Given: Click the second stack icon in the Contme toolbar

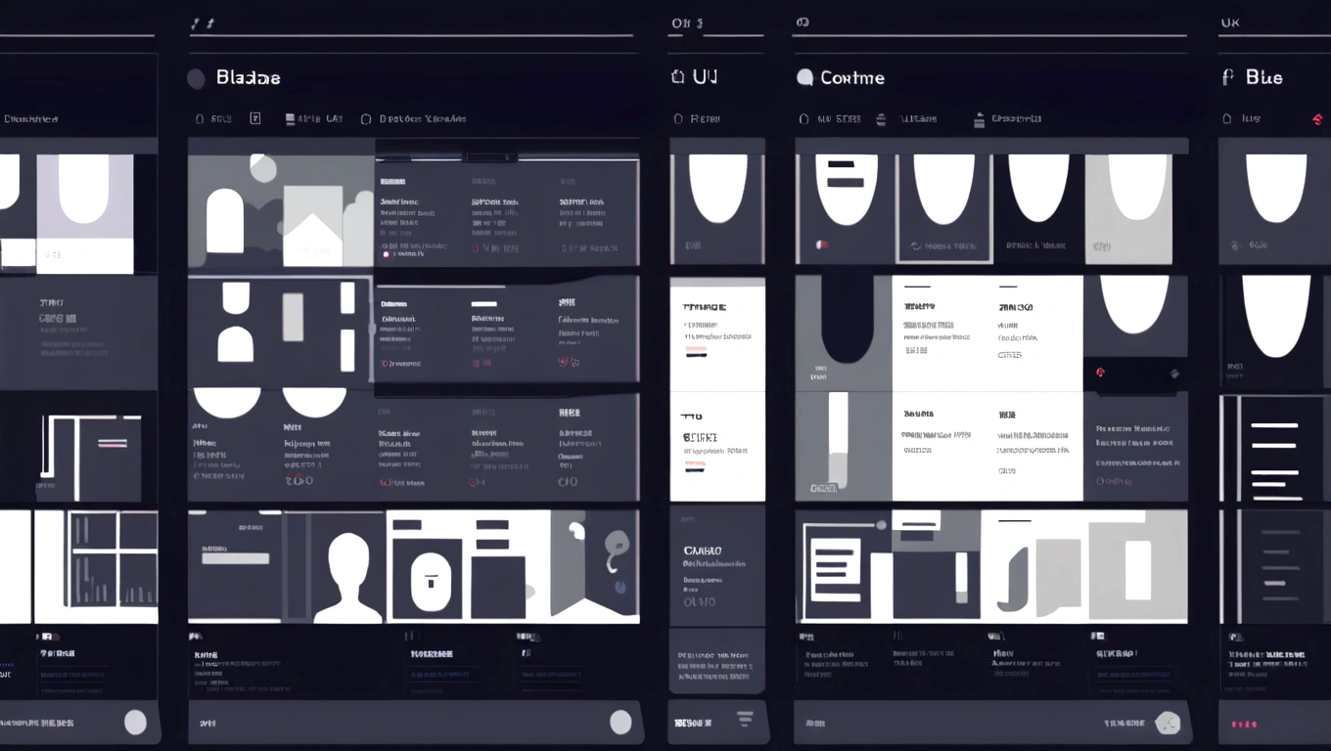Looking at the screenshot, I should tap(979, 119).
